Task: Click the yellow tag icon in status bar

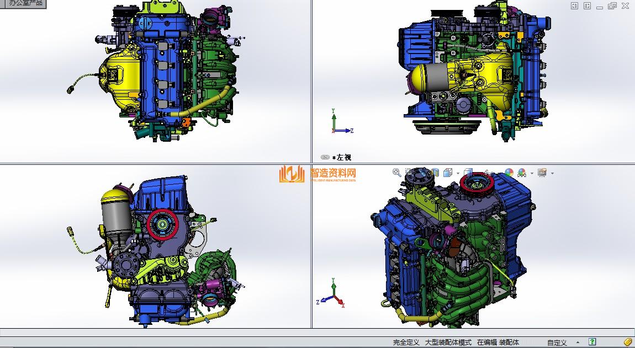Action: tap(628, 342)
